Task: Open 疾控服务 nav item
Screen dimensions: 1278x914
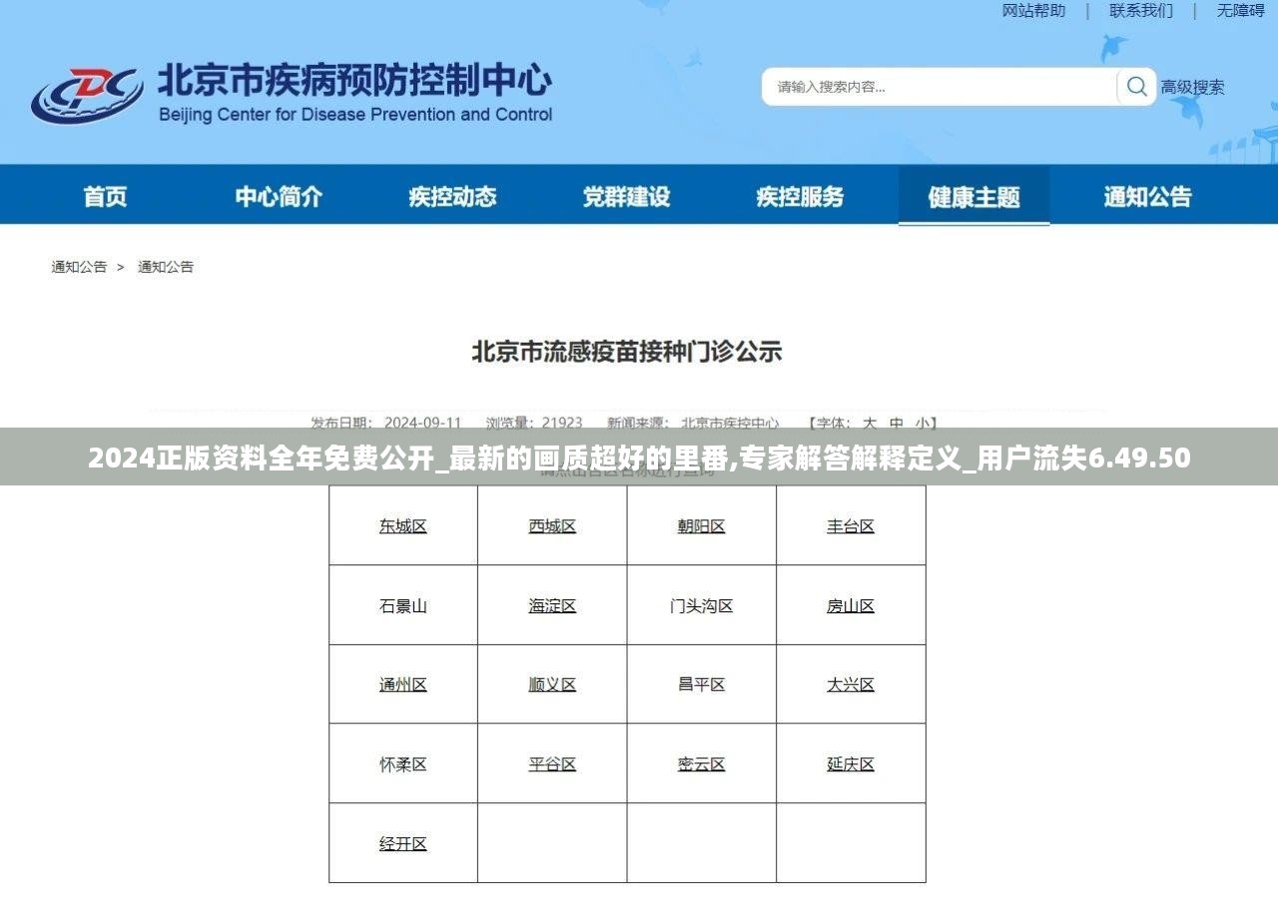Action: coord(800,197)
